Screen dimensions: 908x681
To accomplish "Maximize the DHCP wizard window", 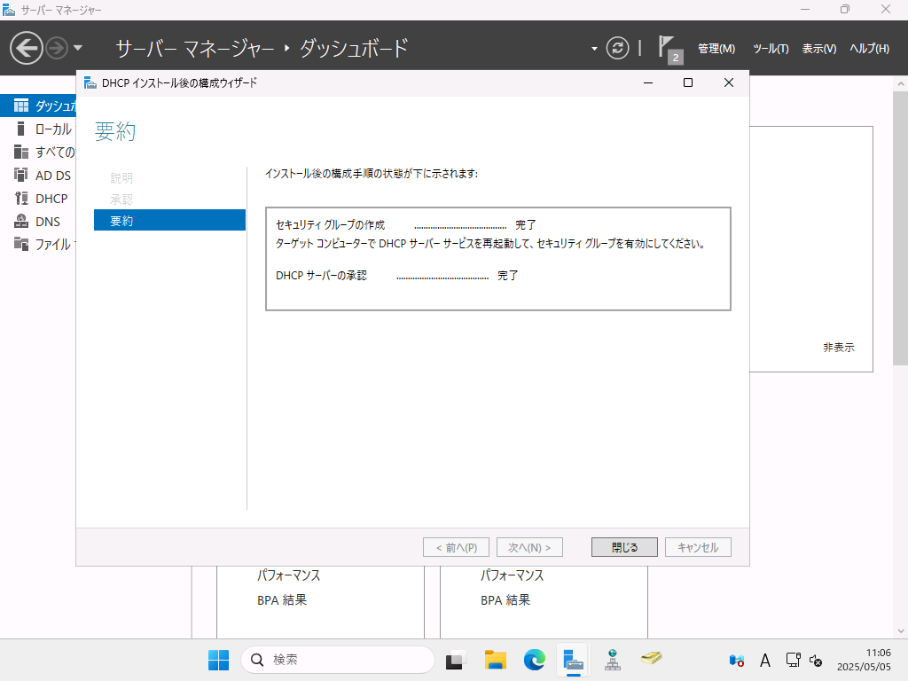I will [688, 82].
